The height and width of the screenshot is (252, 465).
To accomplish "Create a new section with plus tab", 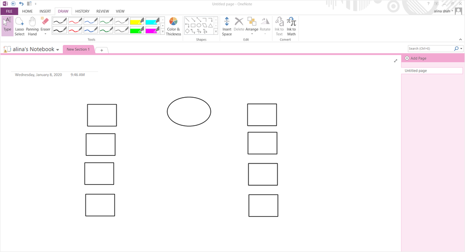I will 102,50.
